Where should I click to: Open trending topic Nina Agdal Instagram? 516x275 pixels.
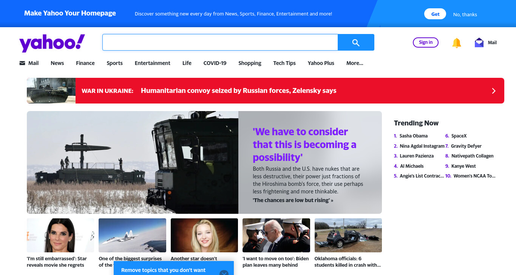[422, 146]
